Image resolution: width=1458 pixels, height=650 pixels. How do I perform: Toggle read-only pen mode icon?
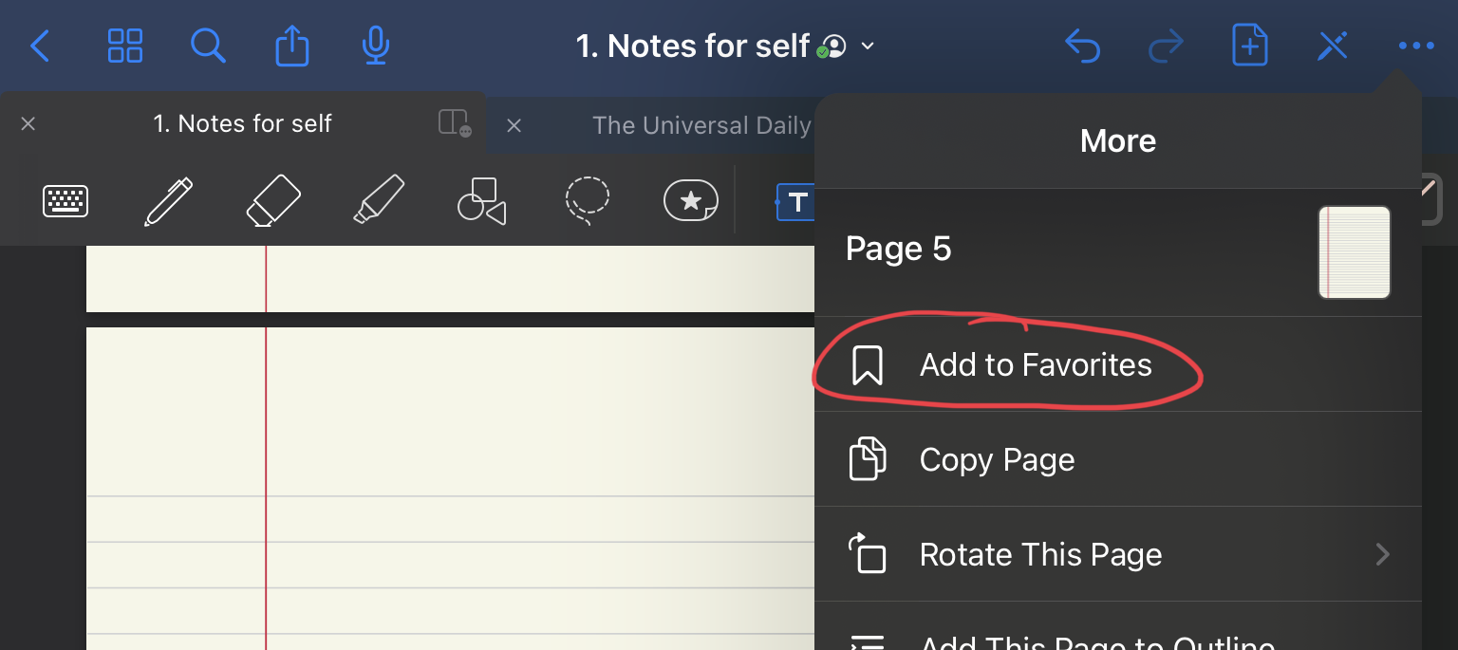click(1333, 46)
